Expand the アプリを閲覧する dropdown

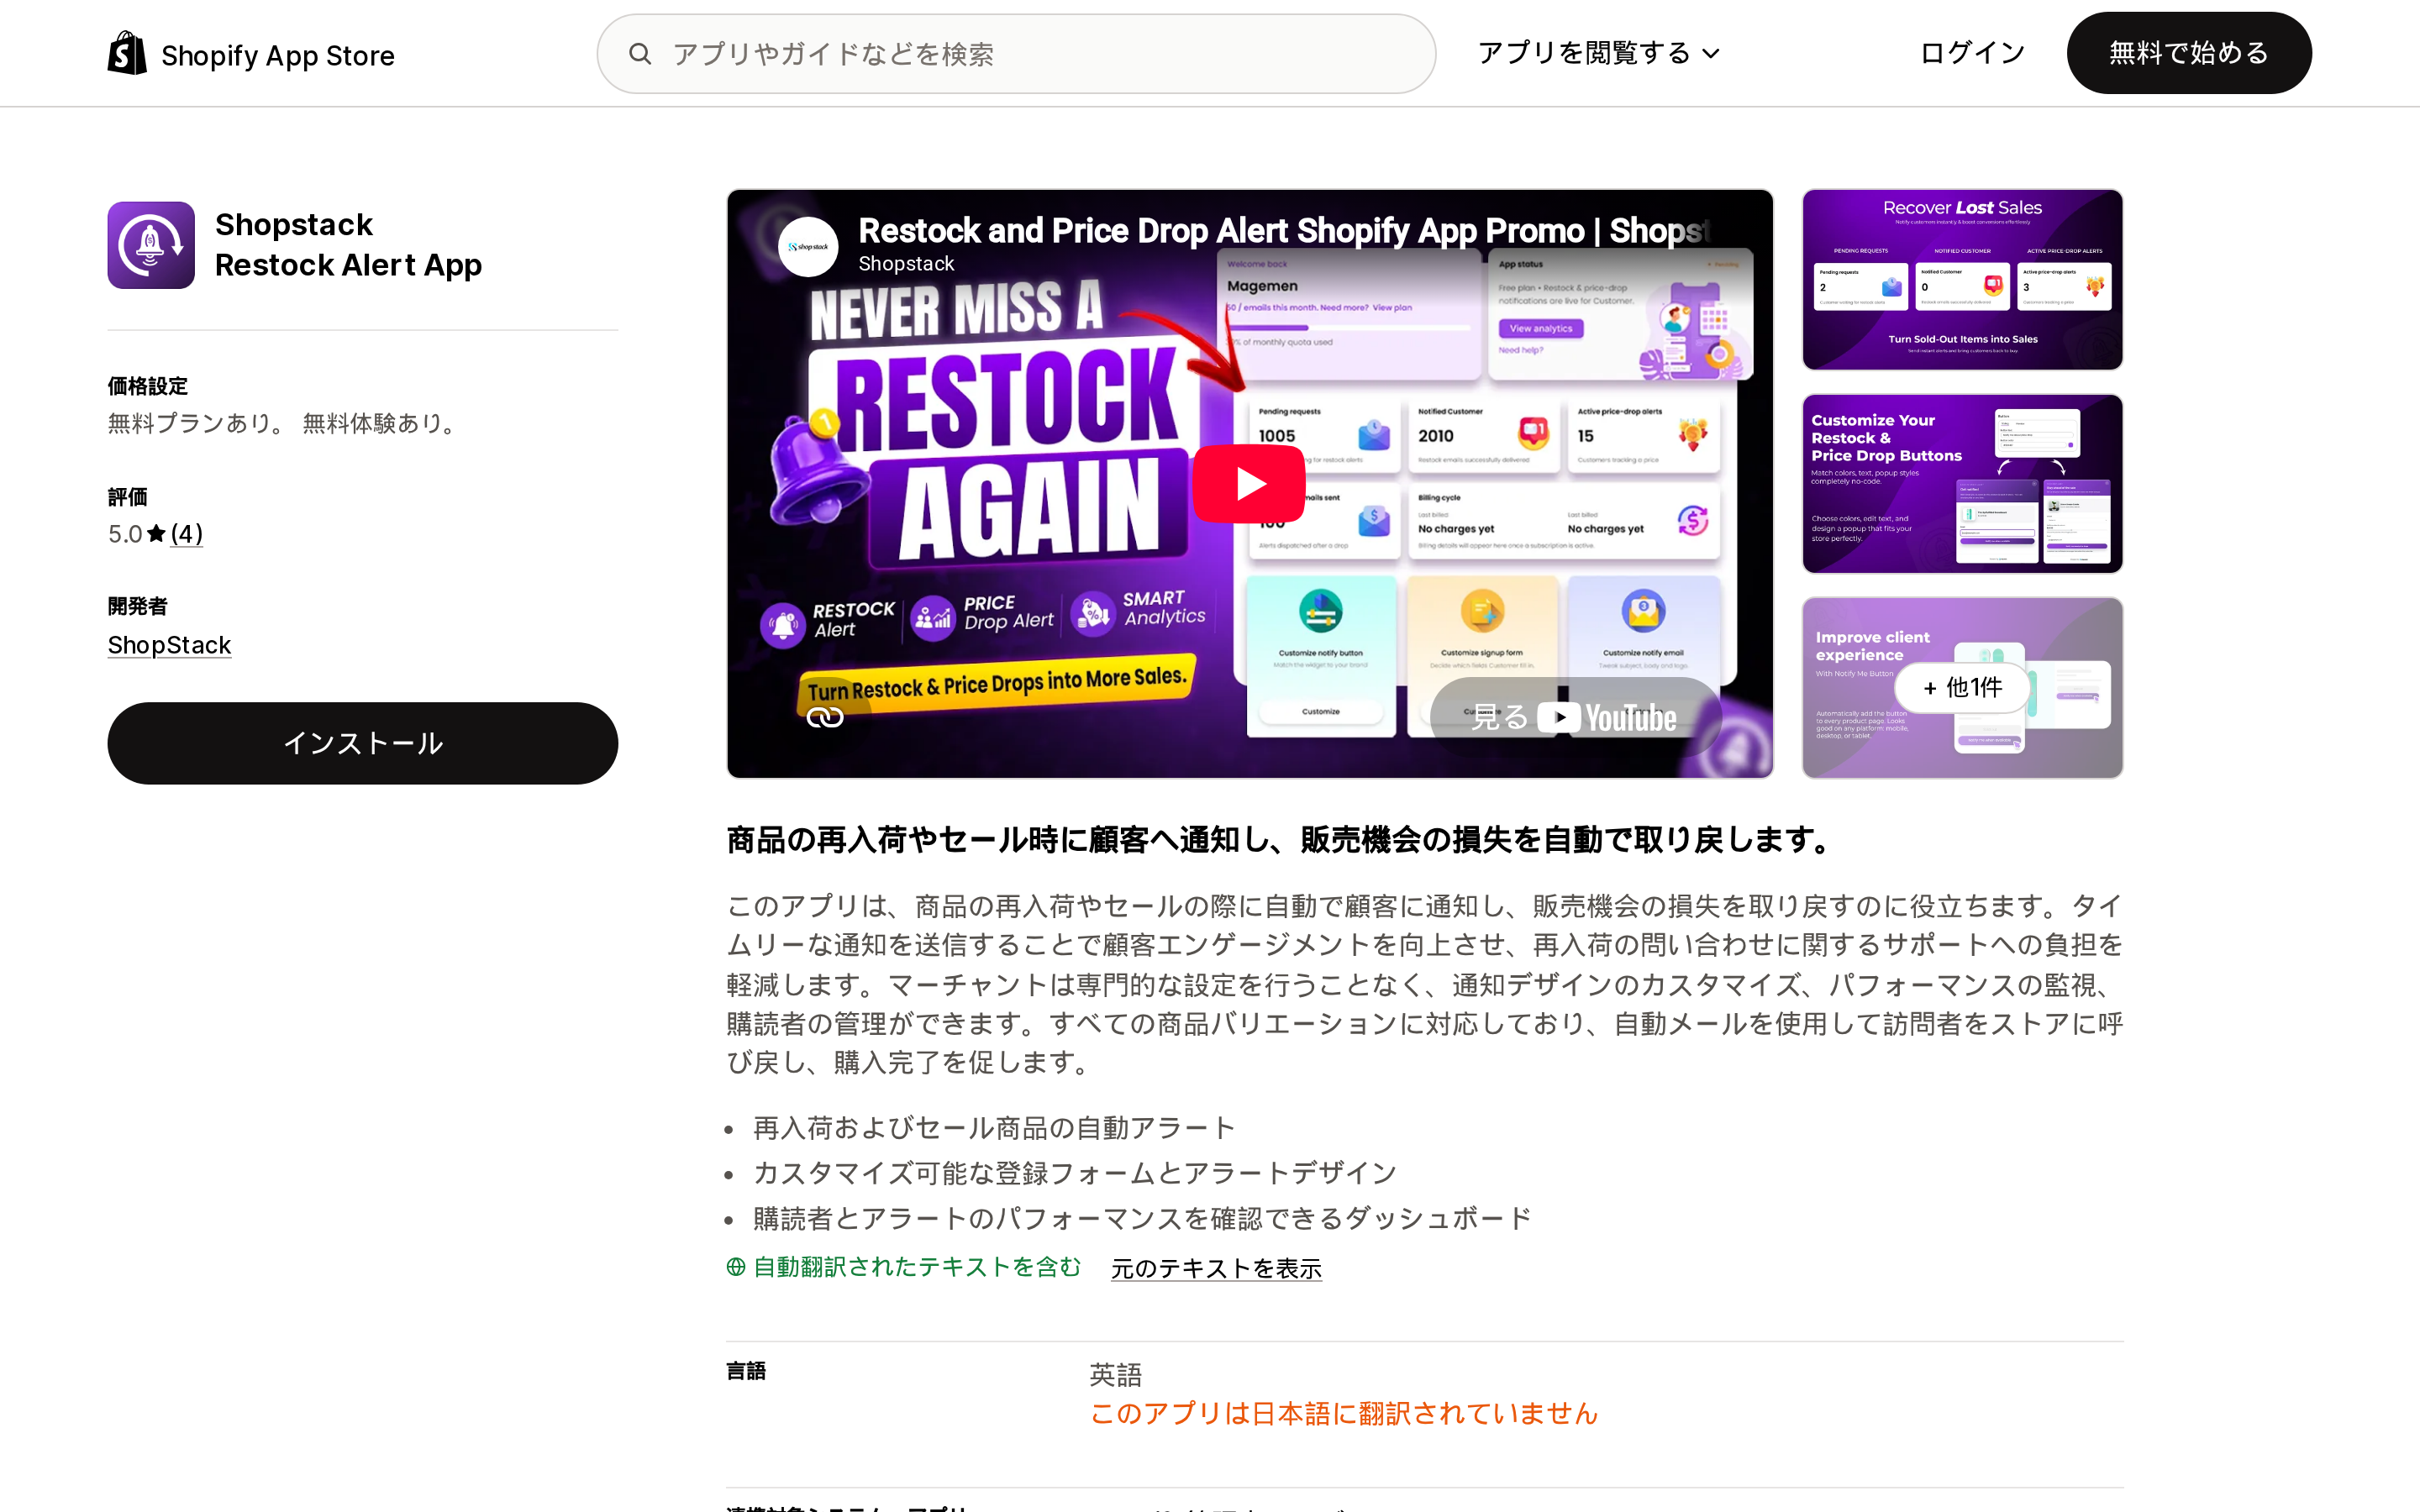pos(1598,53)
